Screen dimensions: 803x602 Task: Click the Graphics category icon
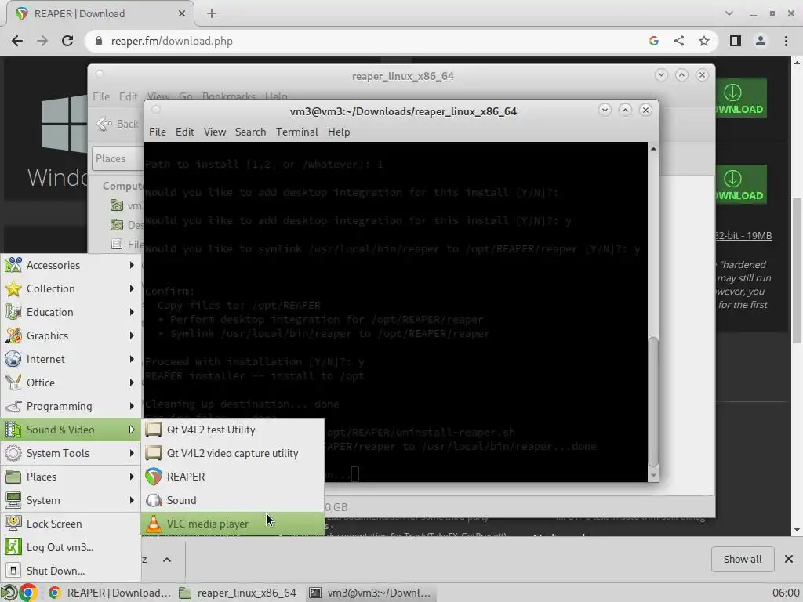click(13, 335)
